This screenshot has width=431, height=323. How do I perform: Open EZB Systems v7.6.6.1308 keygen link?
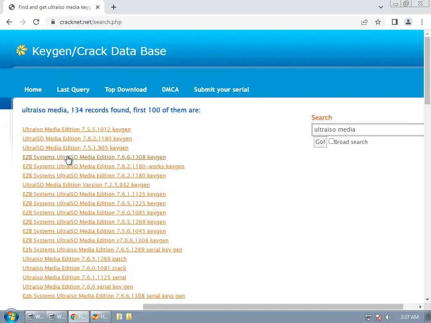[x=96, y=240]
